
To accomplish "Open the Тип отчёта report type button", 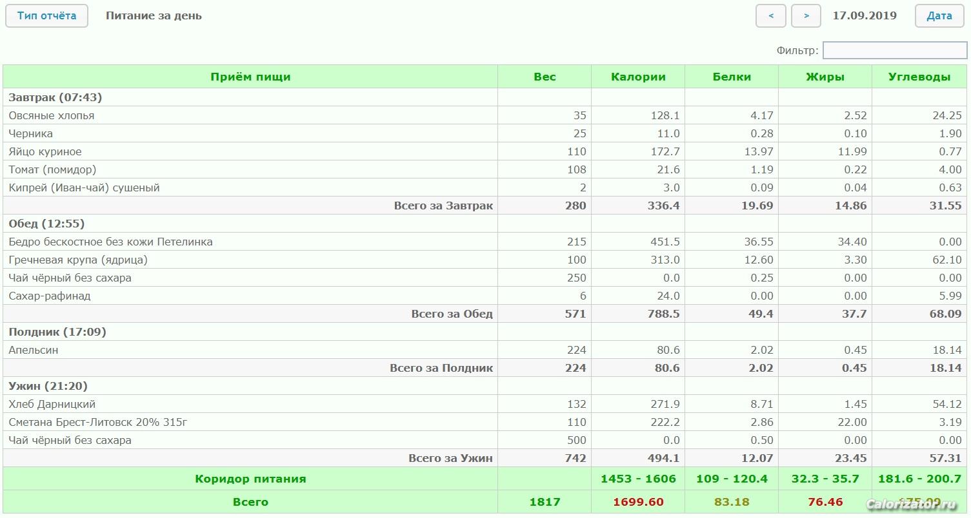I will [x=46, y=15].
